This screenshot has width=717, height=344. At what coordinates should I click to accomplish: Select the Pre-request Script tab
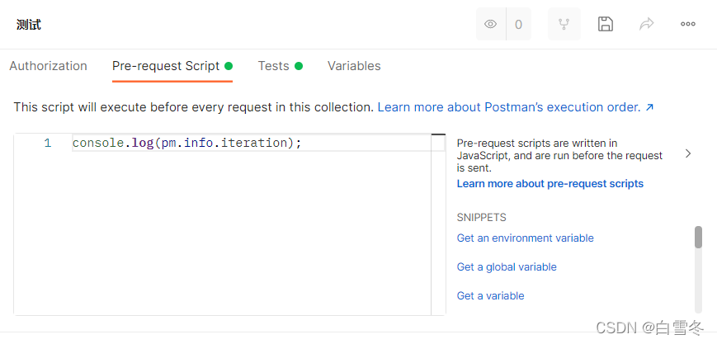(x=166, y=66)
